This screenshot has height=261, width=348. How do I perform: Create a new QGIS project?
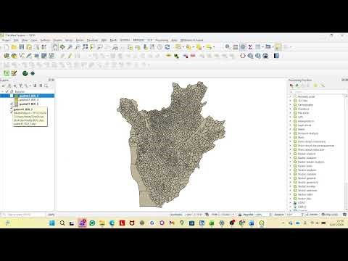(7, 47)
